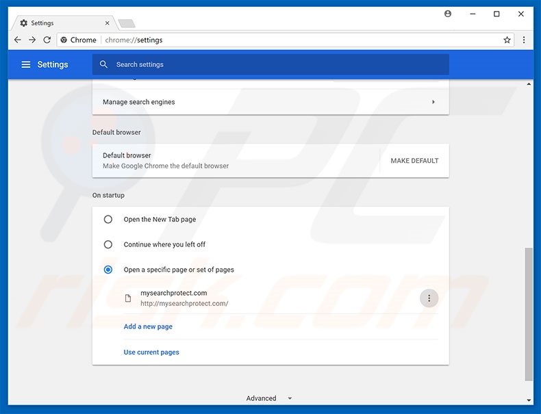Image resolution: width=541 pixels, height=414 pixels.
Task: Select Open the New Tab page option
Action: point(108,220)
